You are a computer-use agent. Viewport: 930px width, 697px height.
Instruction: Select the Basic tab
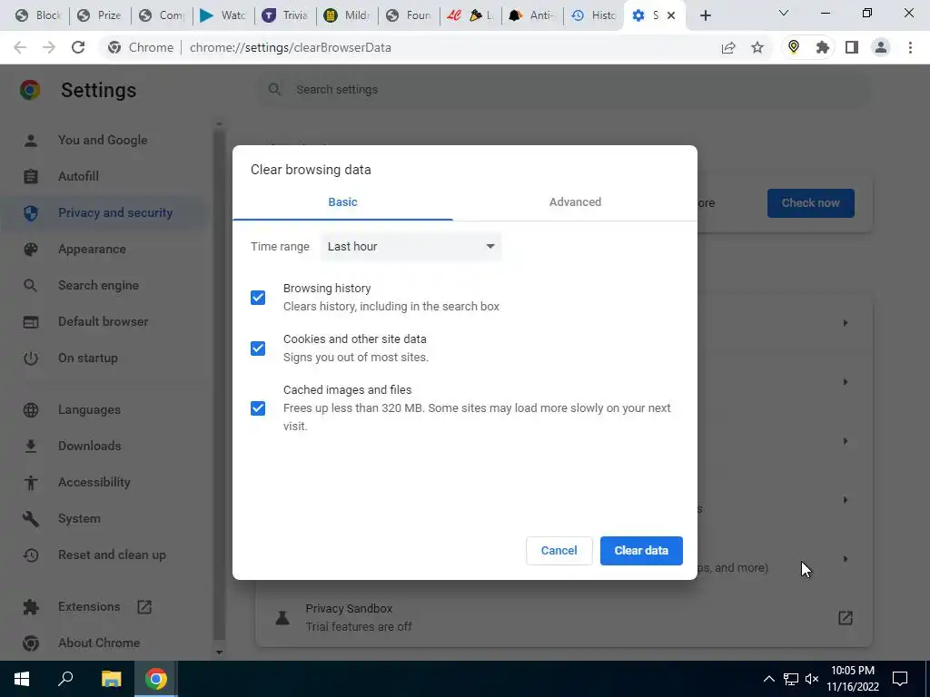342,202
